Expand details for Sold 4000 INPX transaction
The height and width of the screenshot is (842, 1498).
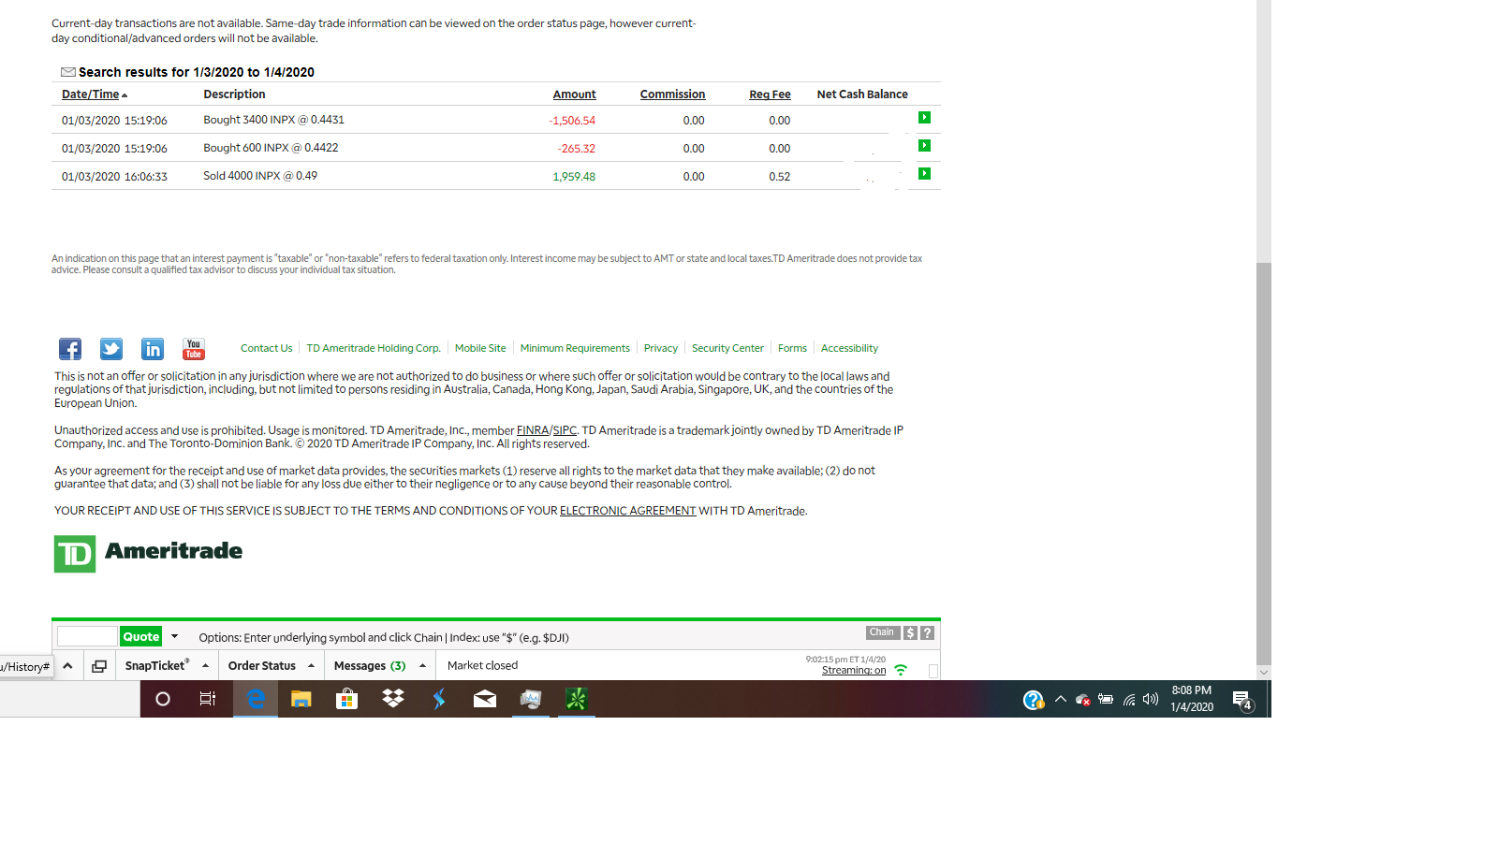point(924,174)
